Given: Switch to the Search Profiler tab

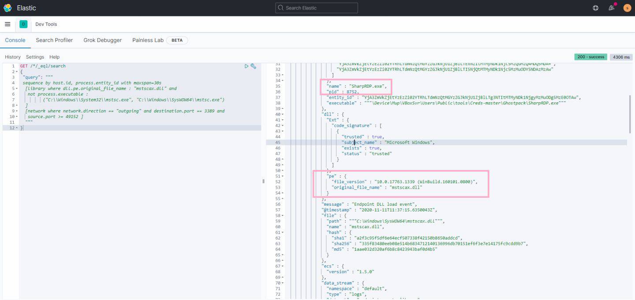Looking at the screenshot, I should pyautogui.click(x=54, y=40).
